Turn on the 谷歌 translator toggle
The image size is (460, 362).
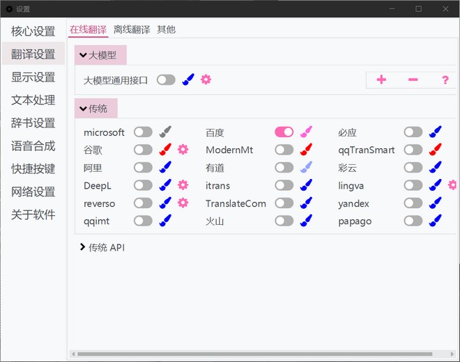coord(143,150)
